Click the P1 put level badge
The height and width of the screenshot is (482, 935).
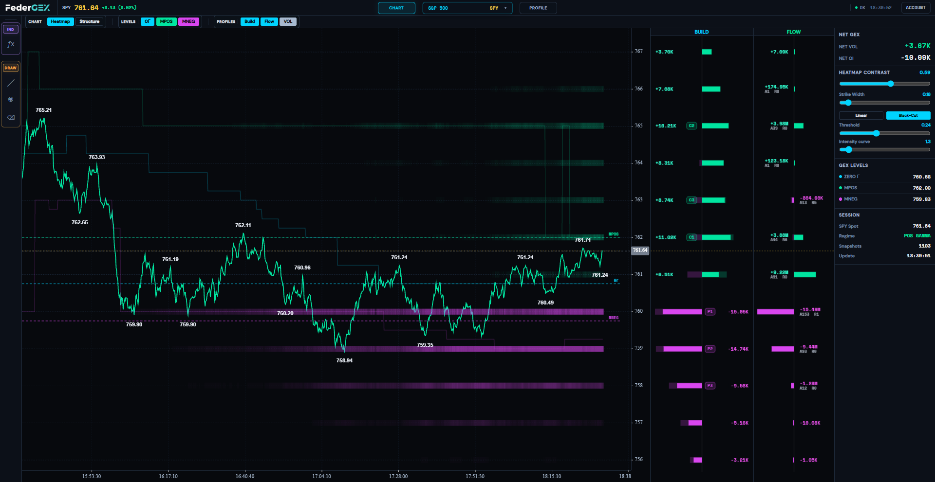[710, 312]
